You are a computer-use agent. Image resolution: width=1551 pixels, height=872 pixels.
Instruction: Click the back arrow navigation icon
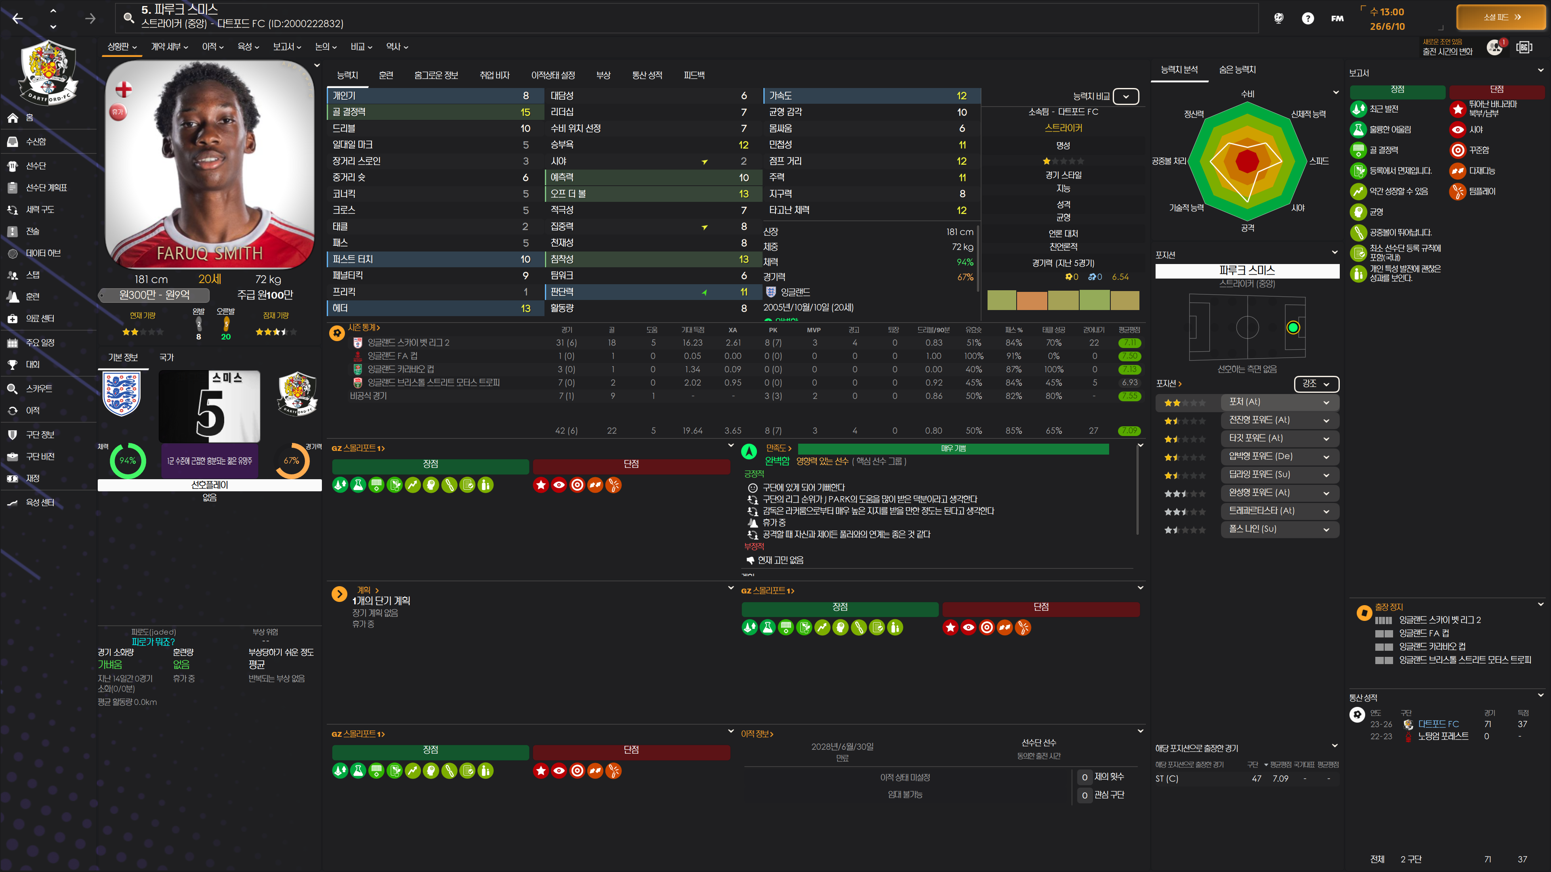pyautogui.click(x=17, y=18)
